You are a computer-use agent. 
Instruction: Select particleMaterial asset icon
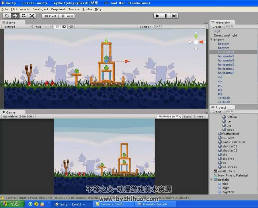click(x=220, y=142)
